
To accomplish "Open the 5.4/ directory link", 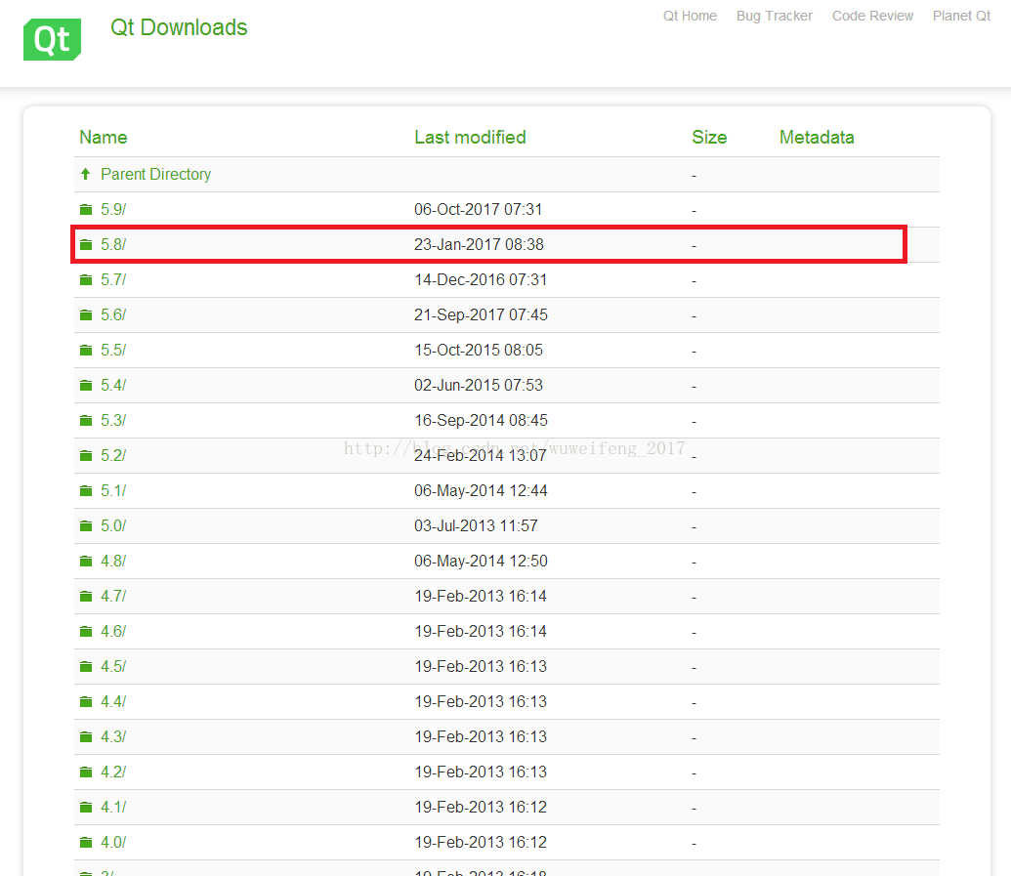I will click(x=113, y=385).
